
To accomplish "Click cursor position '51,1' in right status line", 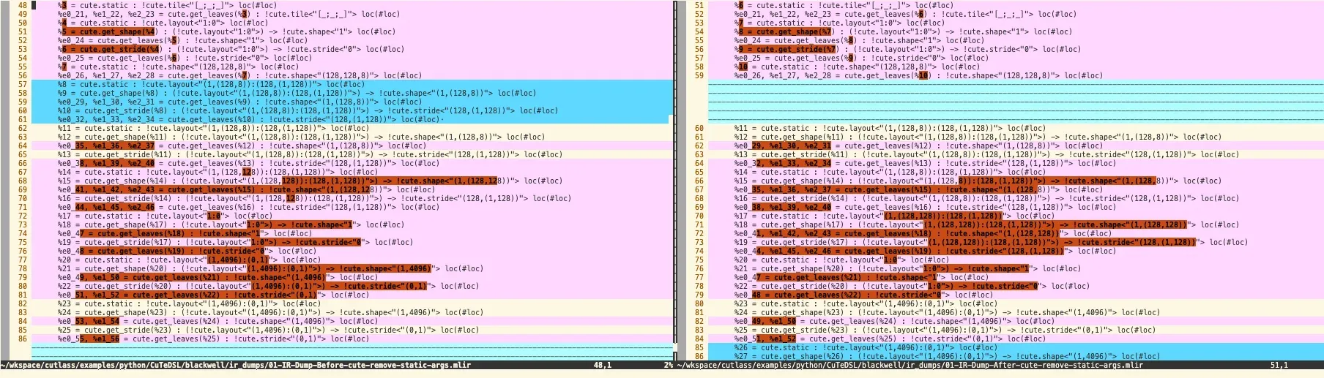I will (1279, 364).
